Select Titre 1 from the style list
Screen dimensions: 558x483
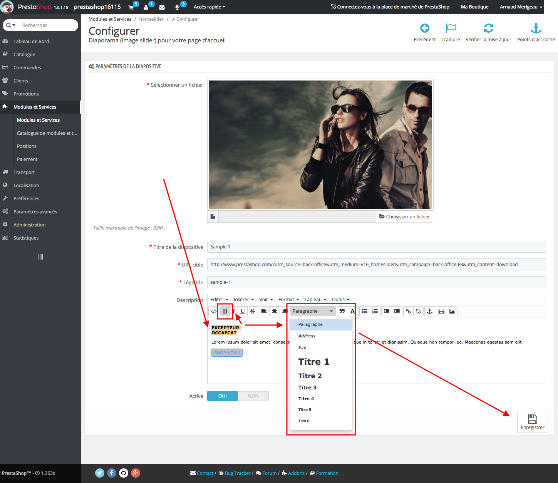(x=313, y=361)
